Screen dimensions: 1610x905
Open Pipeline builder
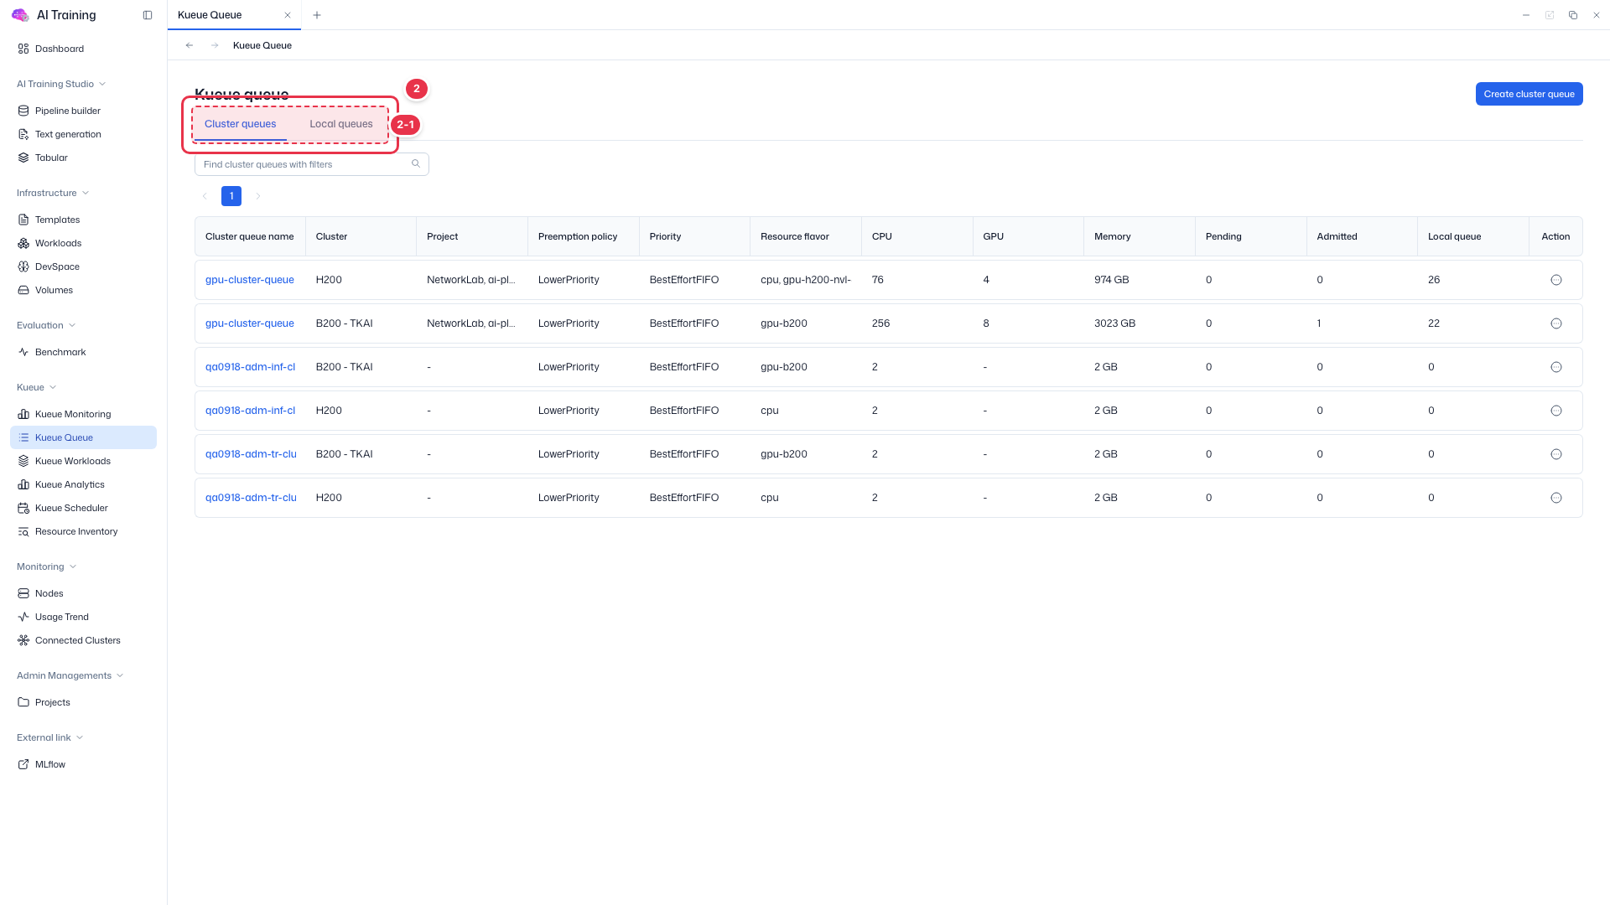[67, 111]
